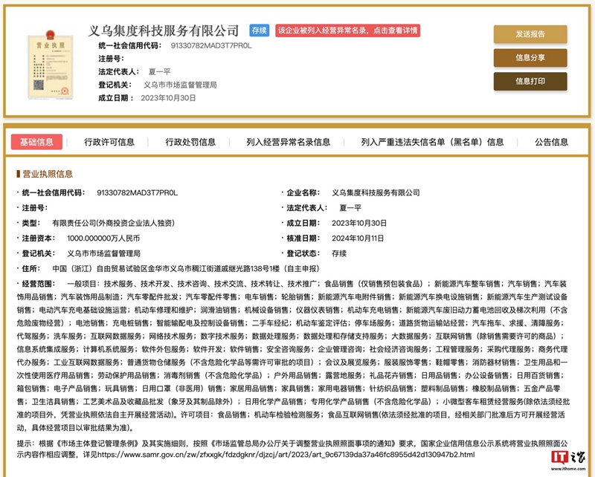The height and width of the screenshot is (477, 595).
Task: Go to the 列入经营异常名录信息 tab
Action: tap(289, 142)
